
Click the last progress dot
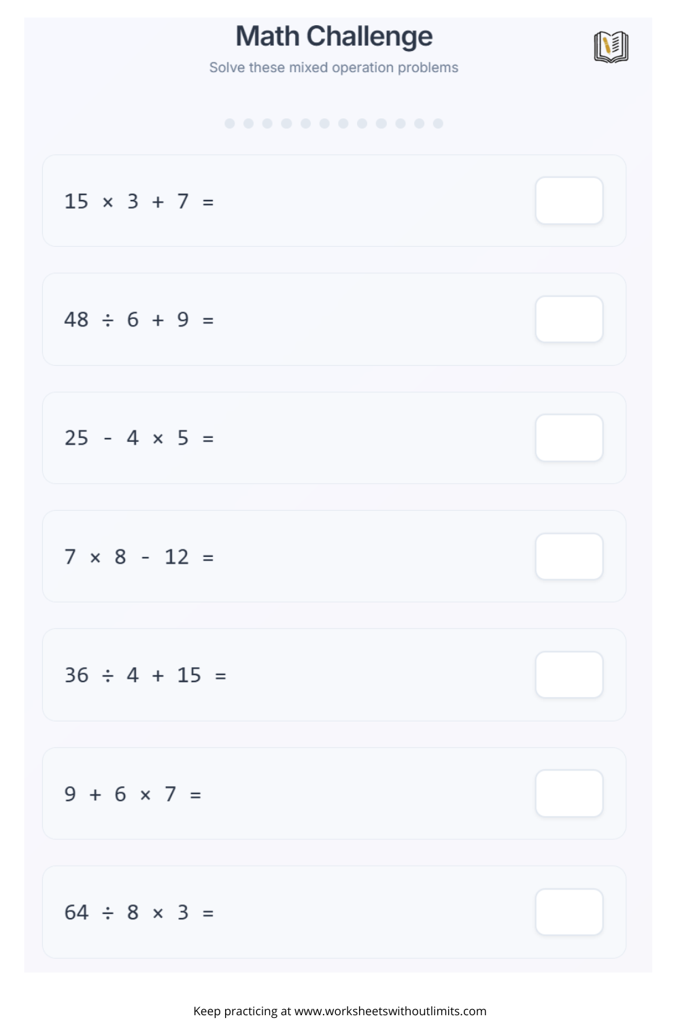point(438,123)
